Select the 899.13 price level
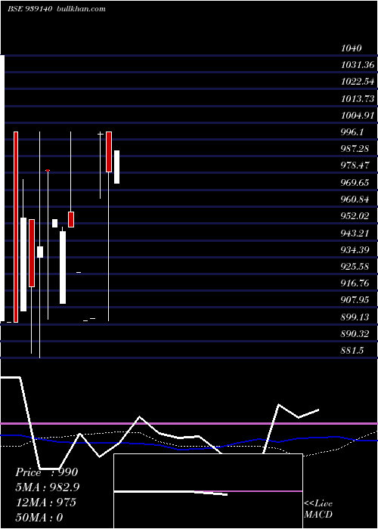 click(x=355, y=317)
